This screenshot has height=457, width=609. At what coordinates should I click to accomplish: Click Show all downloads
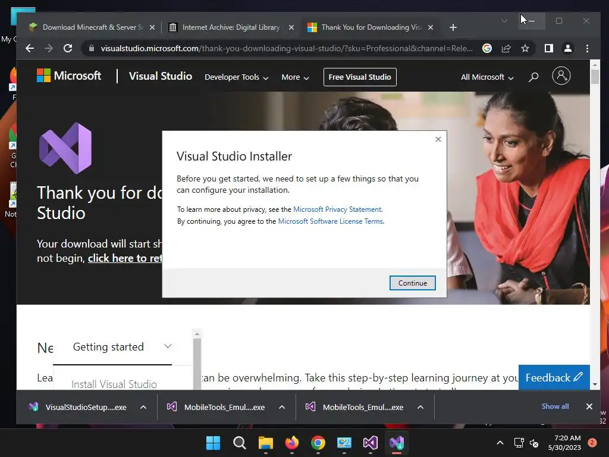click(555, 406)
